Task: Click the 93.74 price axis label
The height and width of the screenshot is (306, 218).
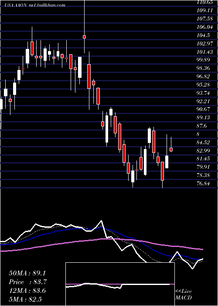Action: tap(204, 93)
